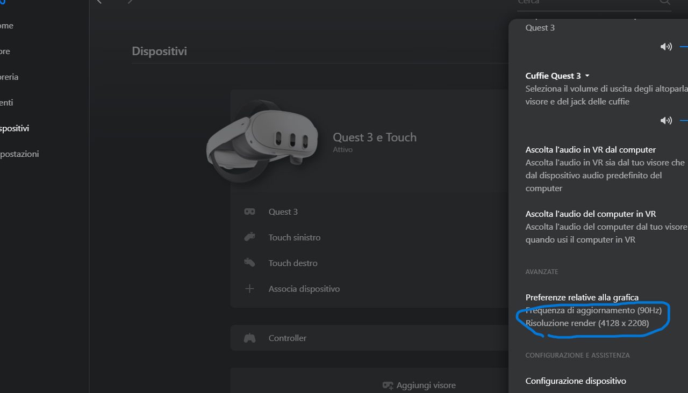The image size is (688, 393).
Task: Select the Touch destro row
Action: pyautogui.click(x=370, y=263)
